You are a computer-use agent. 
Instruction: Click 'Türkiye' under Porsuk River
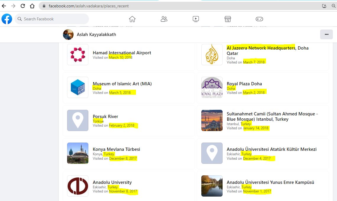(98, 121)
